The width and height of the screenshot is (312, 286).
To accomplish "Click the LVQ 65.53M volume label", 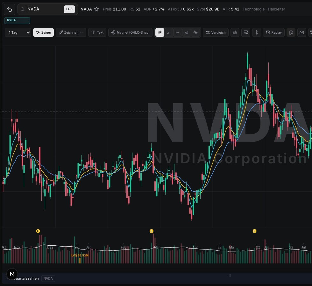I will (x=80, y=255).
